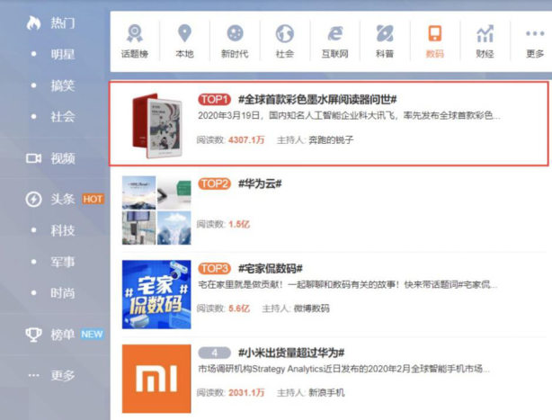Click description starting 宅在家里就是做贡献
The image size is (552, 420).
(347, 284)
